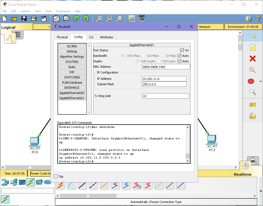Open network information via the i icon
This screenshot has height=206, width=263.
249,18
